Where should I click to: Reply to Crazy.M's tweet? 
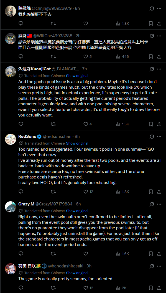(21, 254)
